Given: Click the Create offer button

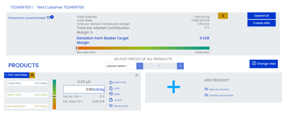Looking at the screenshot, I should (x=262, y=23).
